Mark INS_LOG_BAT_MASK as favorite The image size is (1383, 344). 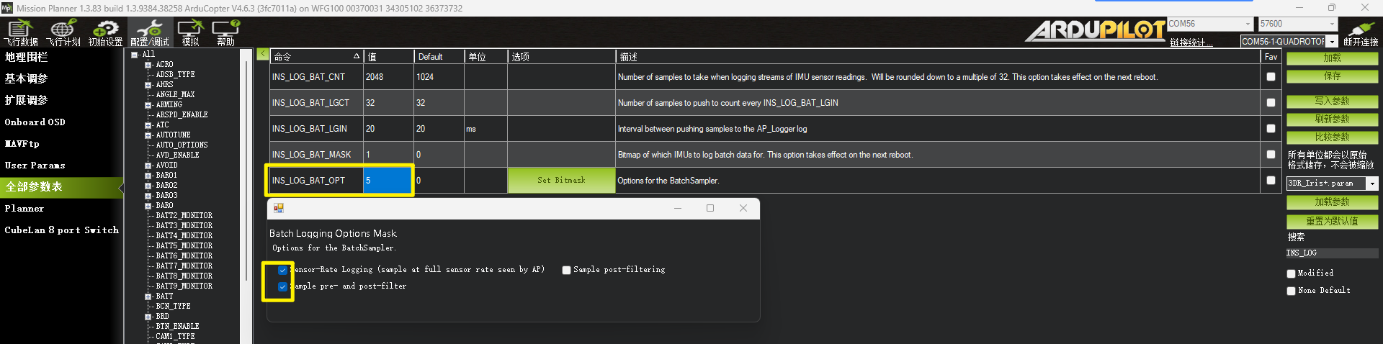[1271, 154]
